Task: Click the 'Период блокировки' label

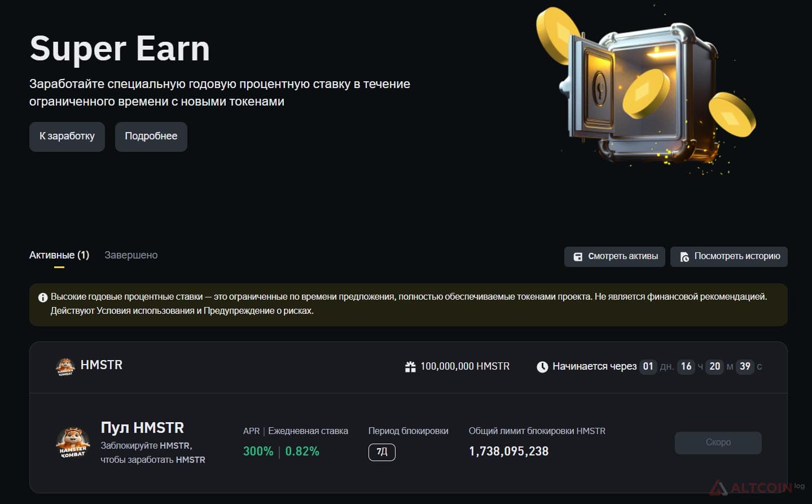Action: pyautogui.click(x=409, y=431)
